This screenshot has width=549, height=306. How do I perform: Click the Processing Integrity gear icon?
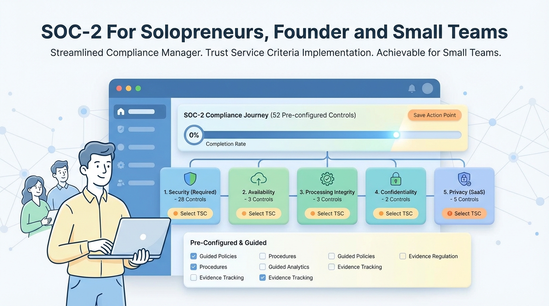(327, 179)
